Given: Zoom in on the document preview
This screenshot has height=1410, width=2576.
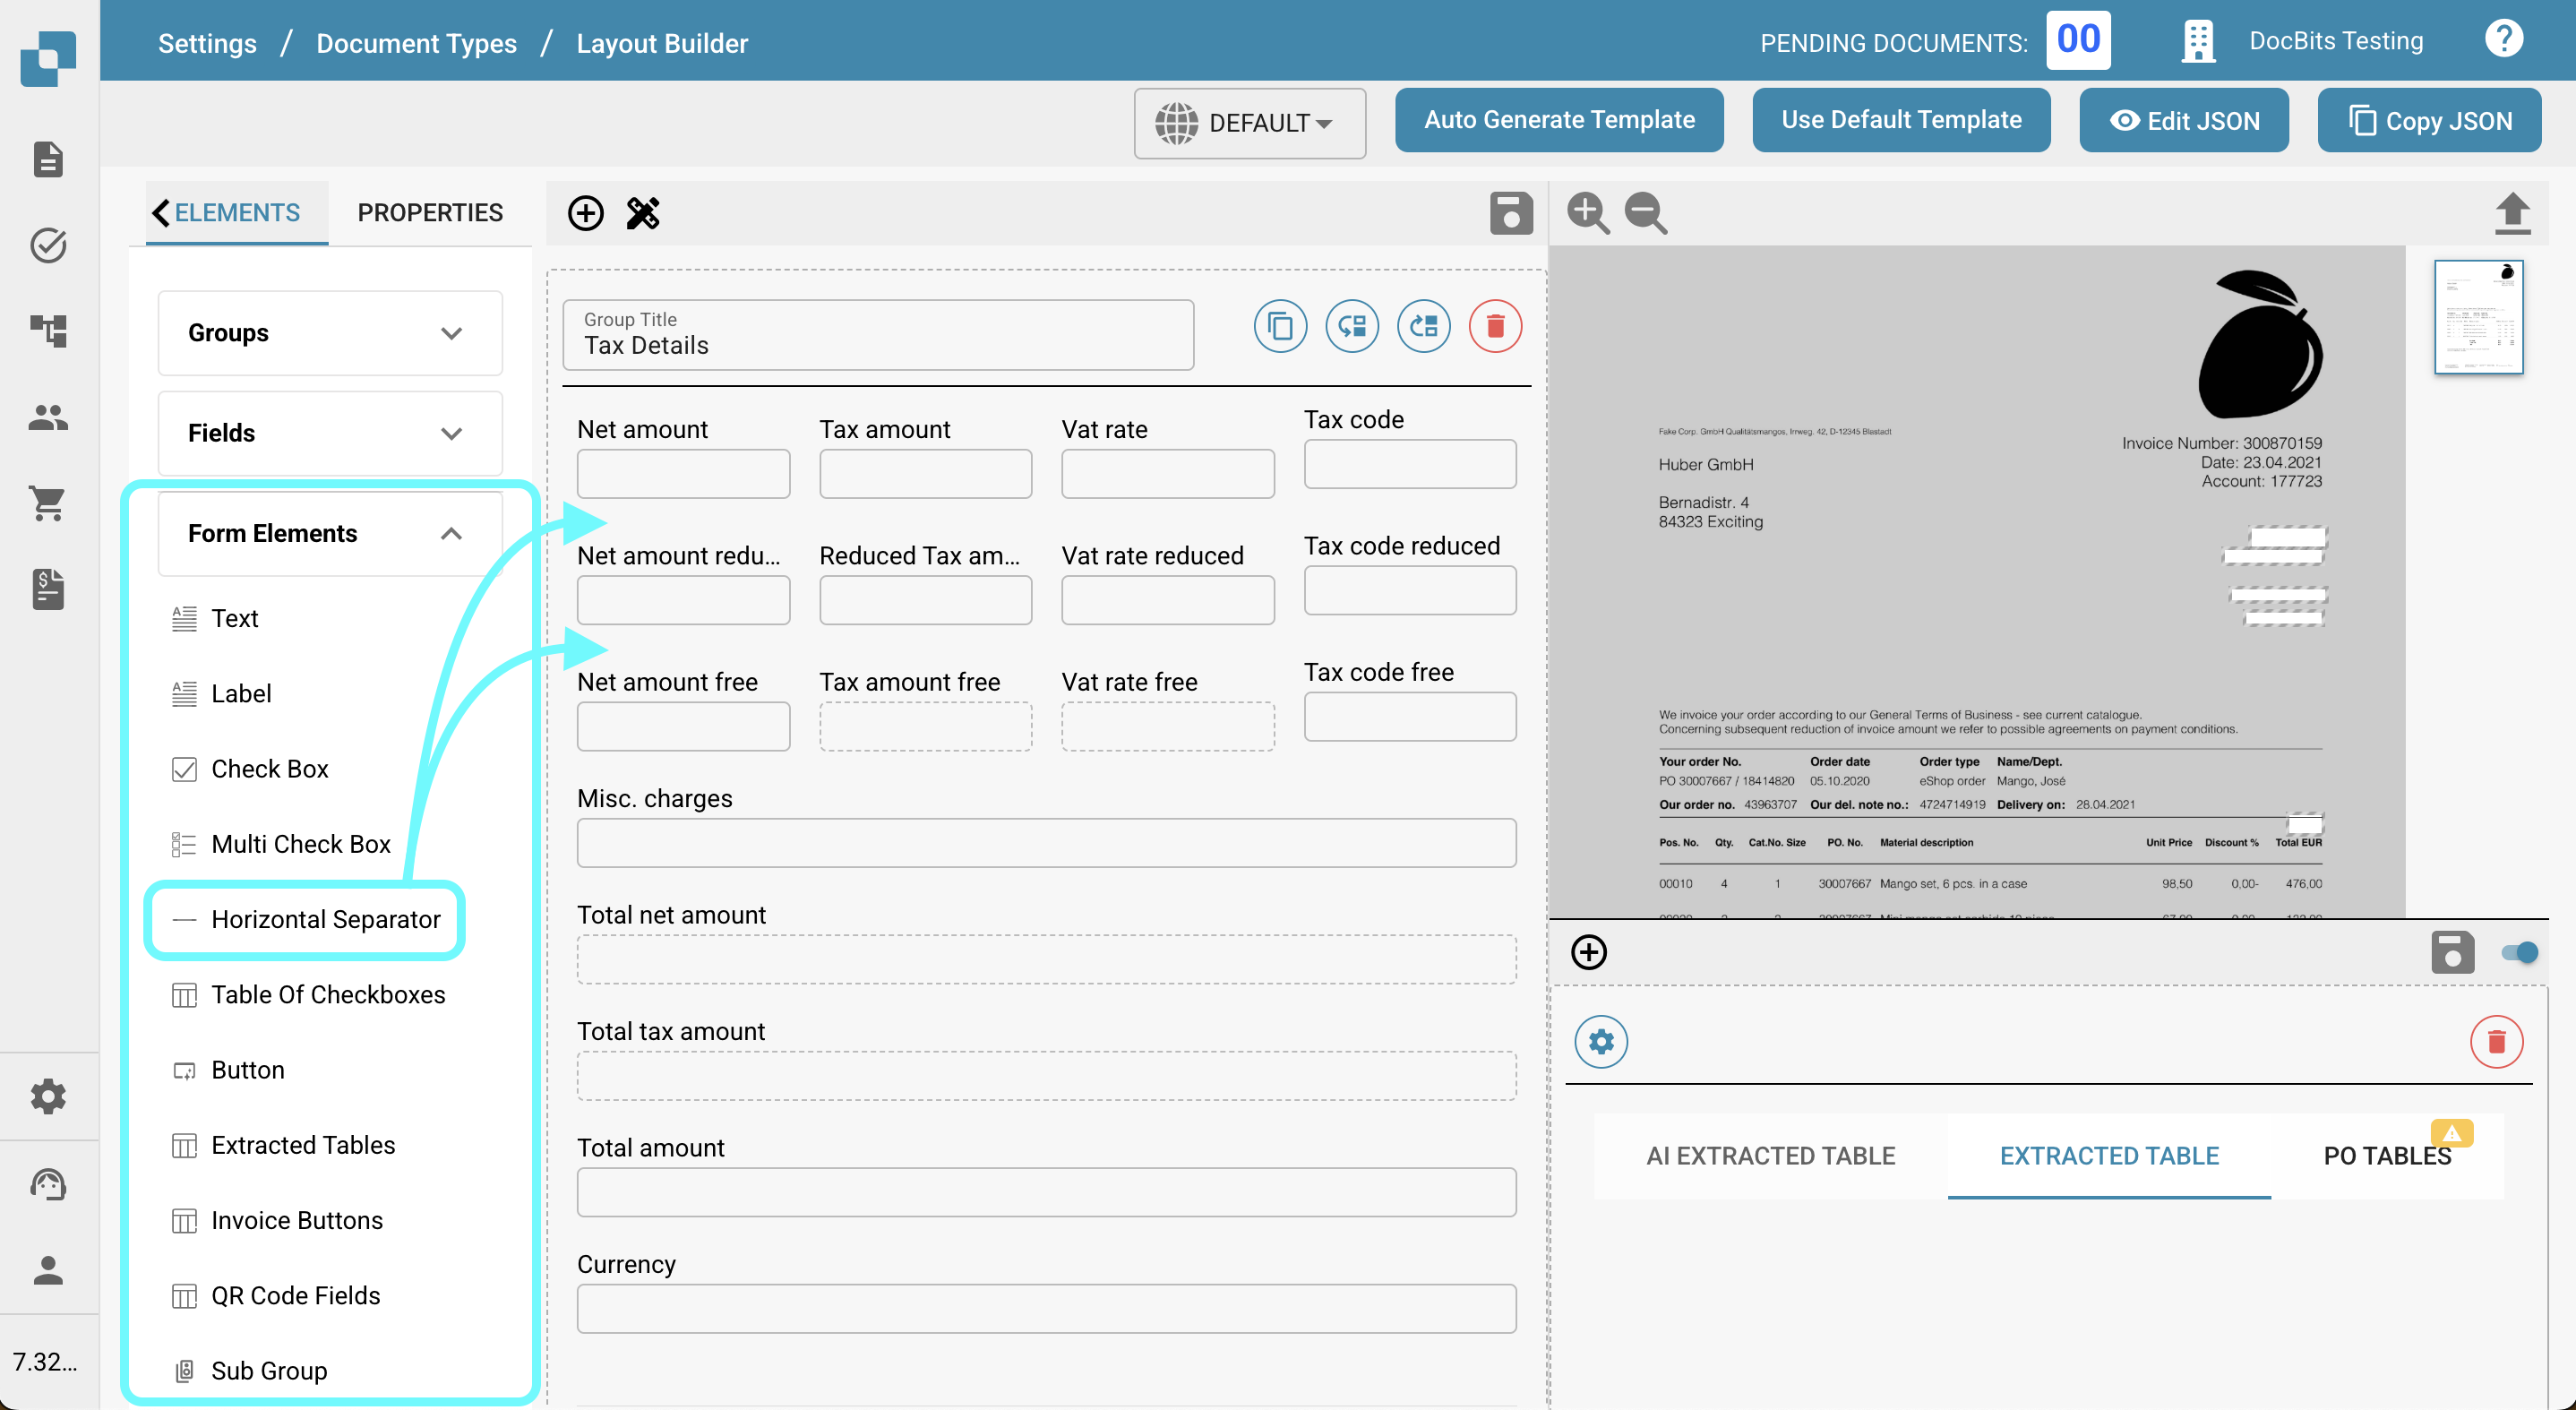Looking at the screenshot, I should 1588,213.
